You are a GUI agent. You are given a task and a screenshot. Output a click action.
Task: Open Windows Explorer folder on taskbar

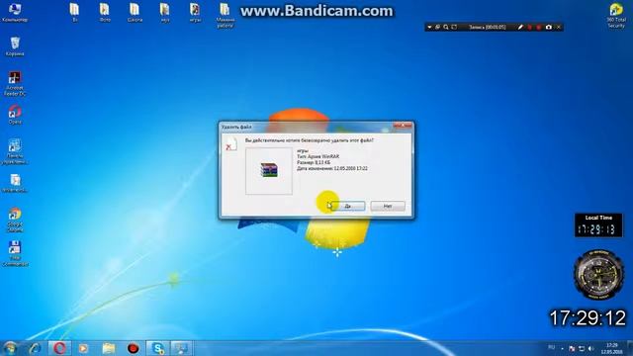coord(108,348)
